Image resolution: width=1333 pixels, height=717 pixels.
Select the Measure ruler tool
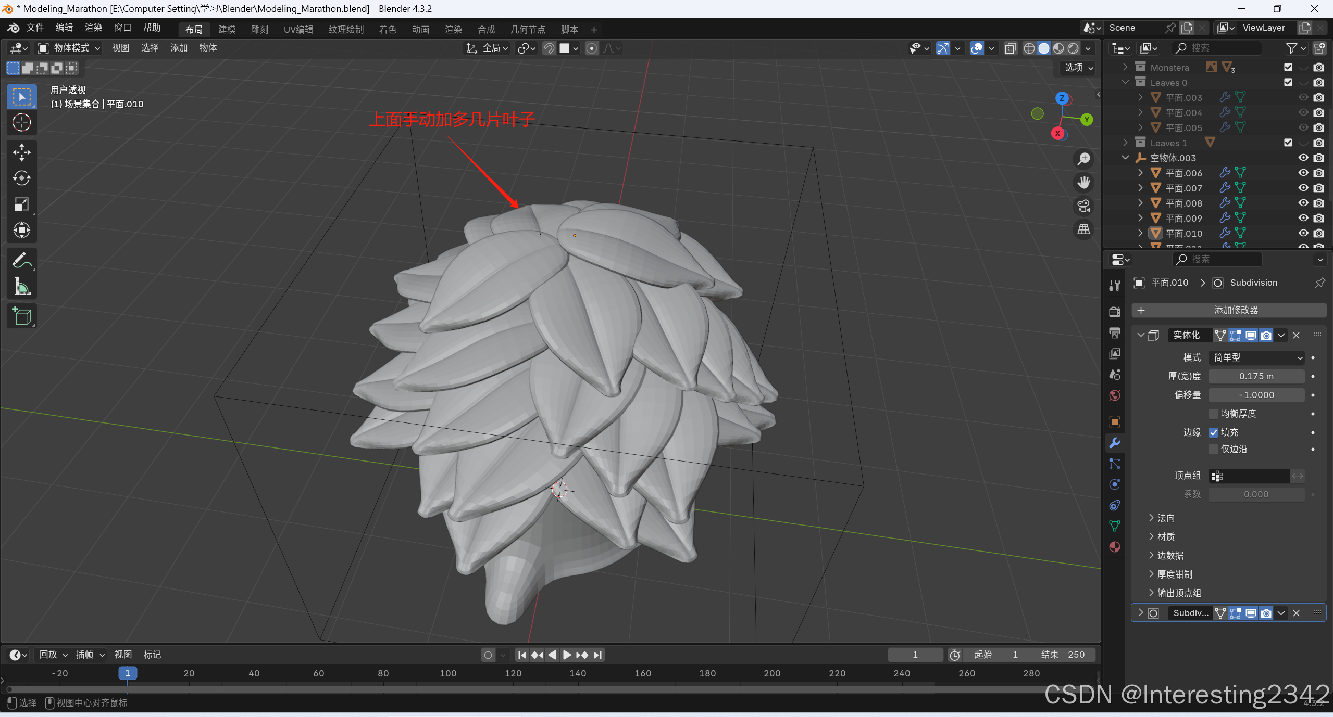click(21, 286)
